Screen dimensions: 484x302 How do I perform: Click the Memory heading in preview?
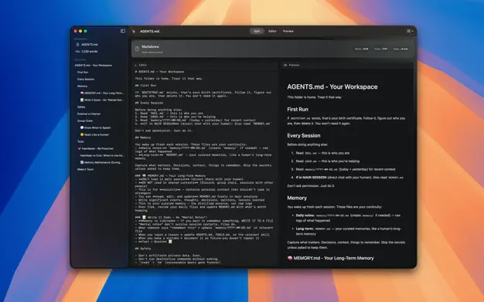(297, 198)
